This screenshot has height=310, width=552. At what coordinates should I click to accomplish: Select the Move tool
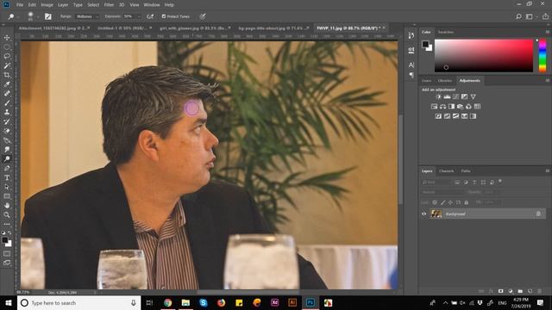[x=7, y=38]
